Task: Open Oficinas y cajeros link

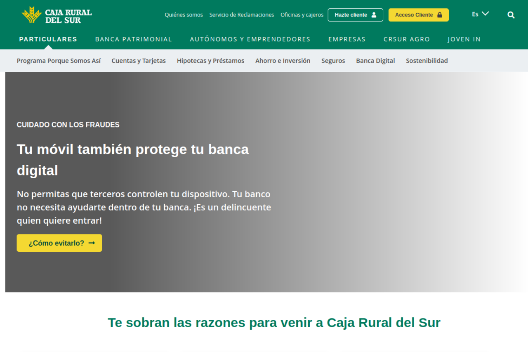Action: pos(302,15)
